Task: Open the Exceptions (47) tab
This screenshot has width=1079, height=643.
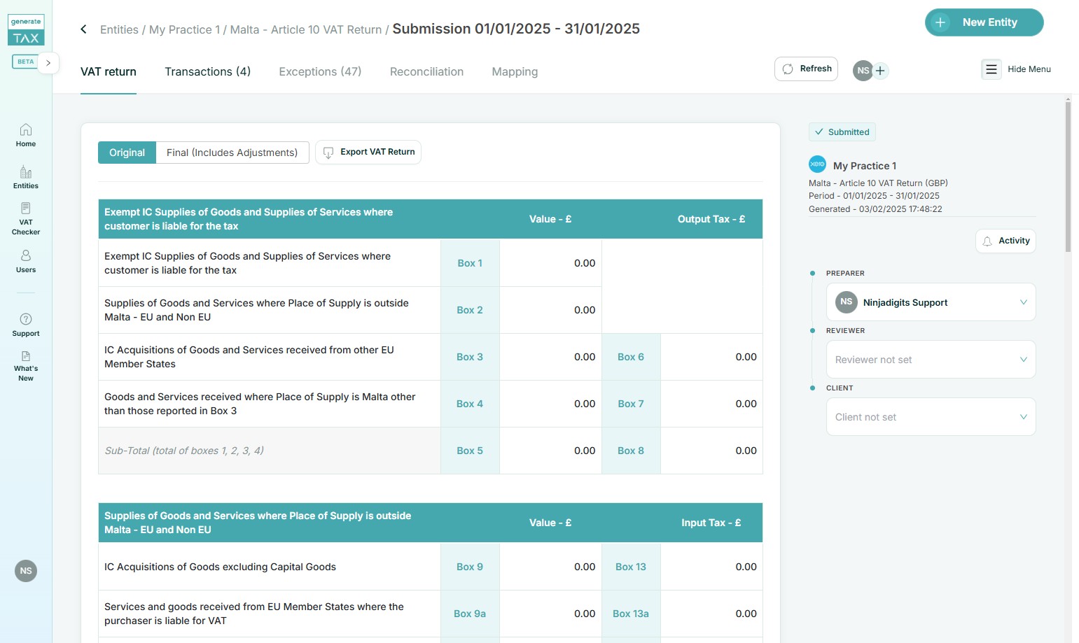Action: [x=320, y=71]
